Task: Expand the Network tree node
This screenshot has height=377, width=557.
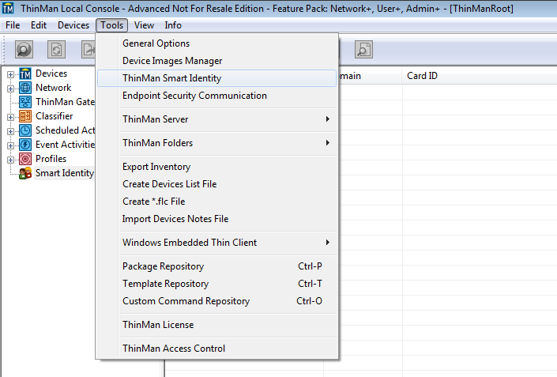Action: coord(10,89)
